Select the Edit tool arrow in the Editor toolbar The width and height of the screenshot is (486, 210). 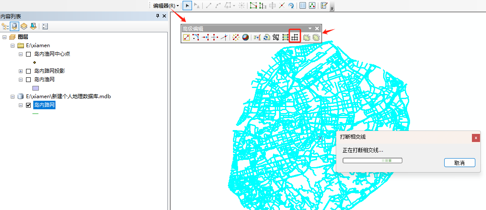pyautogui.click(x=187, y=6)
